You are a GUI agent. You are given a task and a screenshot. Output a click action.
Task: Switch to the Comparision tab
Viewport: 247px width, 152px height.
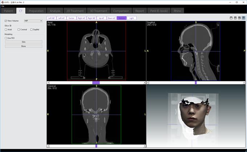tap(121, 11)
